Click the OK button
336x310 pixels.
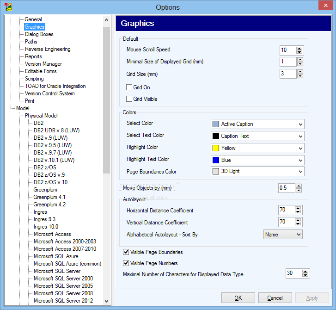[238, 298]
